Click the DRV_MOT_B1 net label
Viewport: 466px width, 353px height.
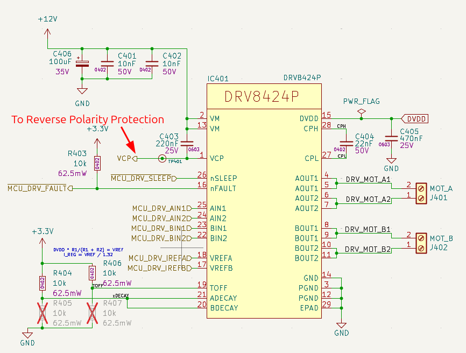coord(368,229)
